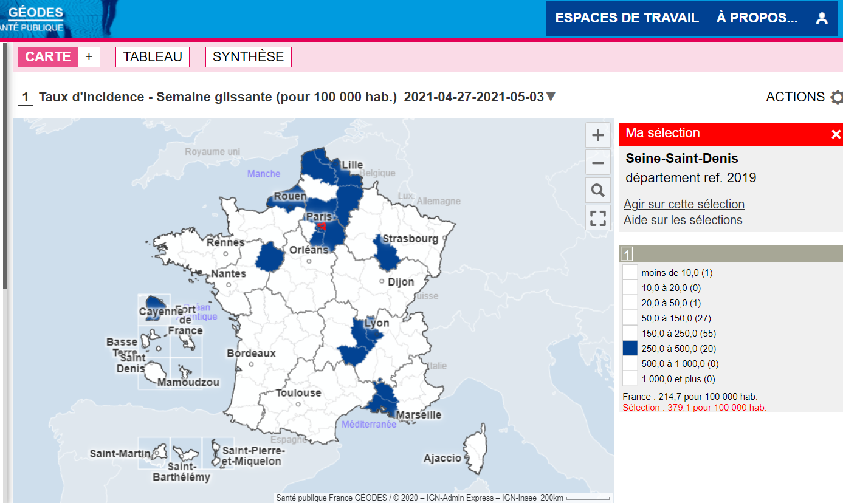Viewport: 843px width, 503px height.
Task: Click the ACTIONS label
Action: click(x=795, y=97)
